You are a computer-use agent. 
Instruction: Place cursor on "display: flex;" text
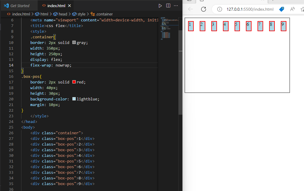[46, 59]
